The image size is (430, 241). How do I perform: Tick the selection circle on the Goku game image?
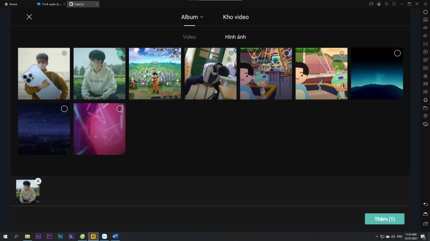(x=175, y=53)
